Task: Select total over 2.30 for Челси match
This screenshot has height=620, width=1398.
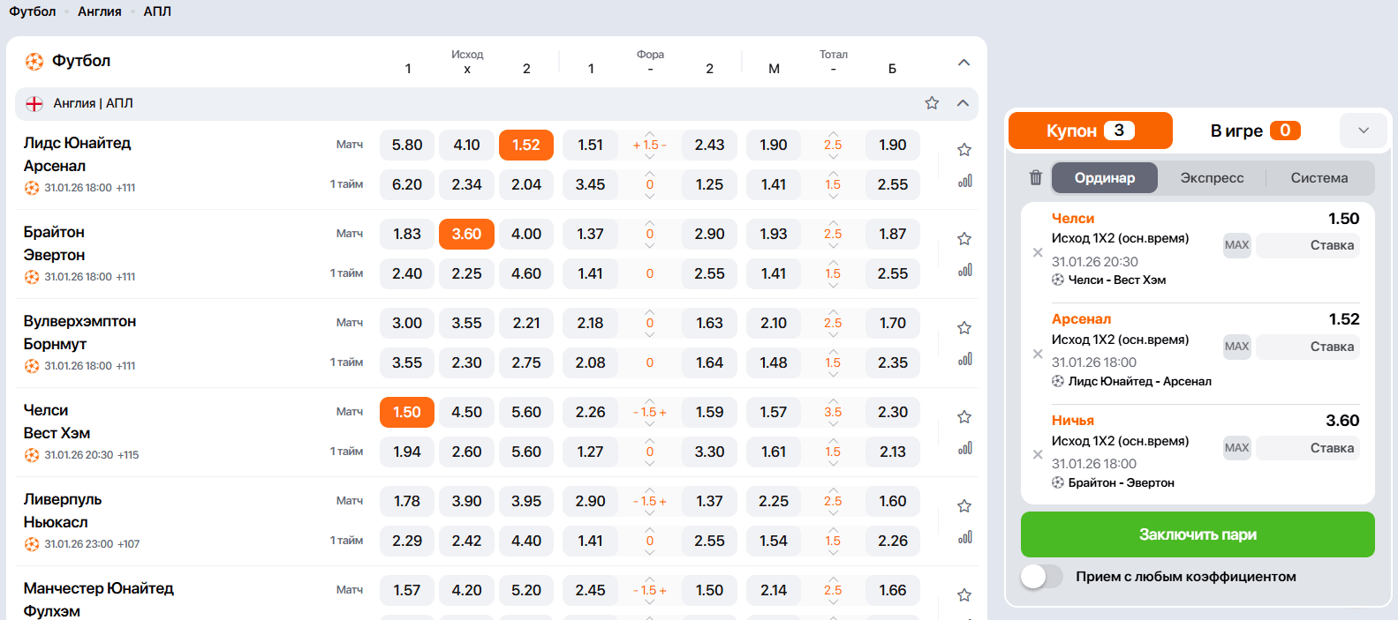Action: (x=893, y=412)
